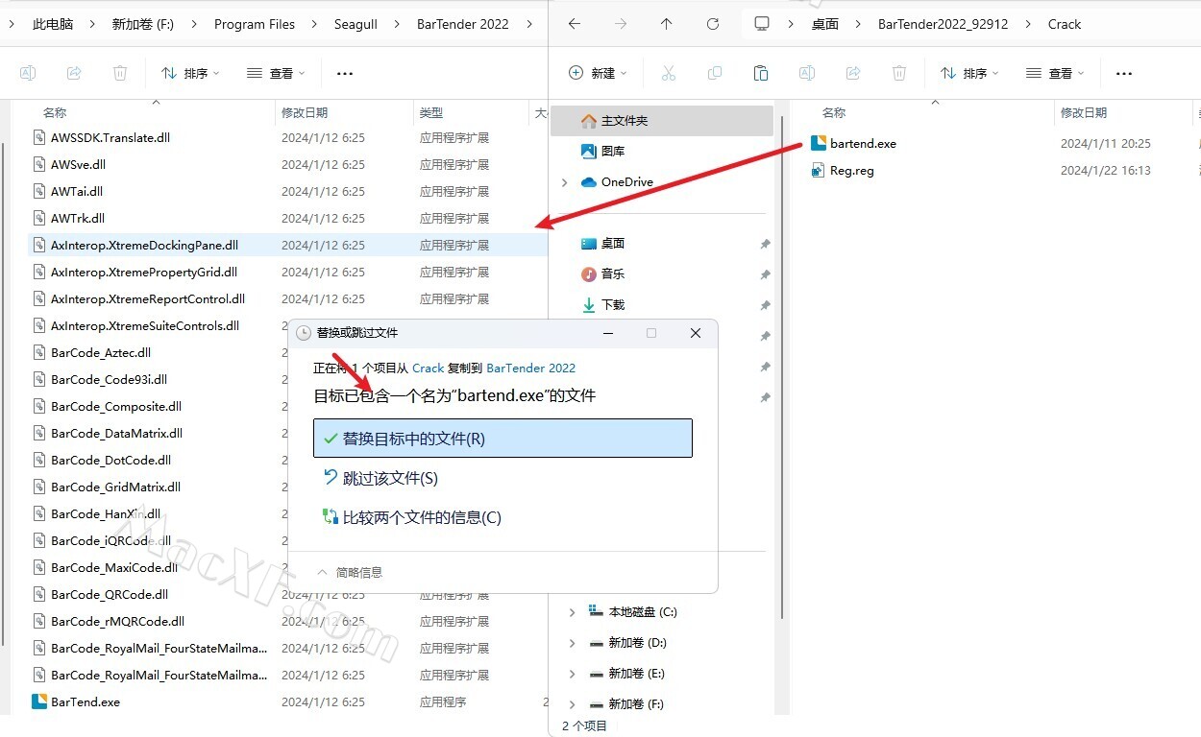The width and height of the screenshot is (1201, 737).
Task: Open the three-dot more menu in the Crack window
Action: [x=1124, y=73]
